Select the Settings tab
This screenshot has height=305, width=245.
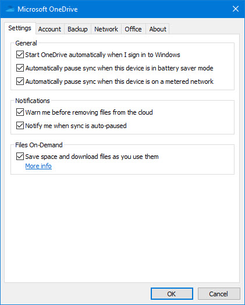click(20, 28)
